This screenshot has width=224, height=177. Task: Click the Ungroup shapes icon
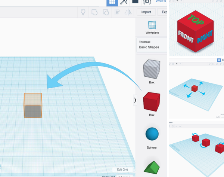(x=106, y=12)
